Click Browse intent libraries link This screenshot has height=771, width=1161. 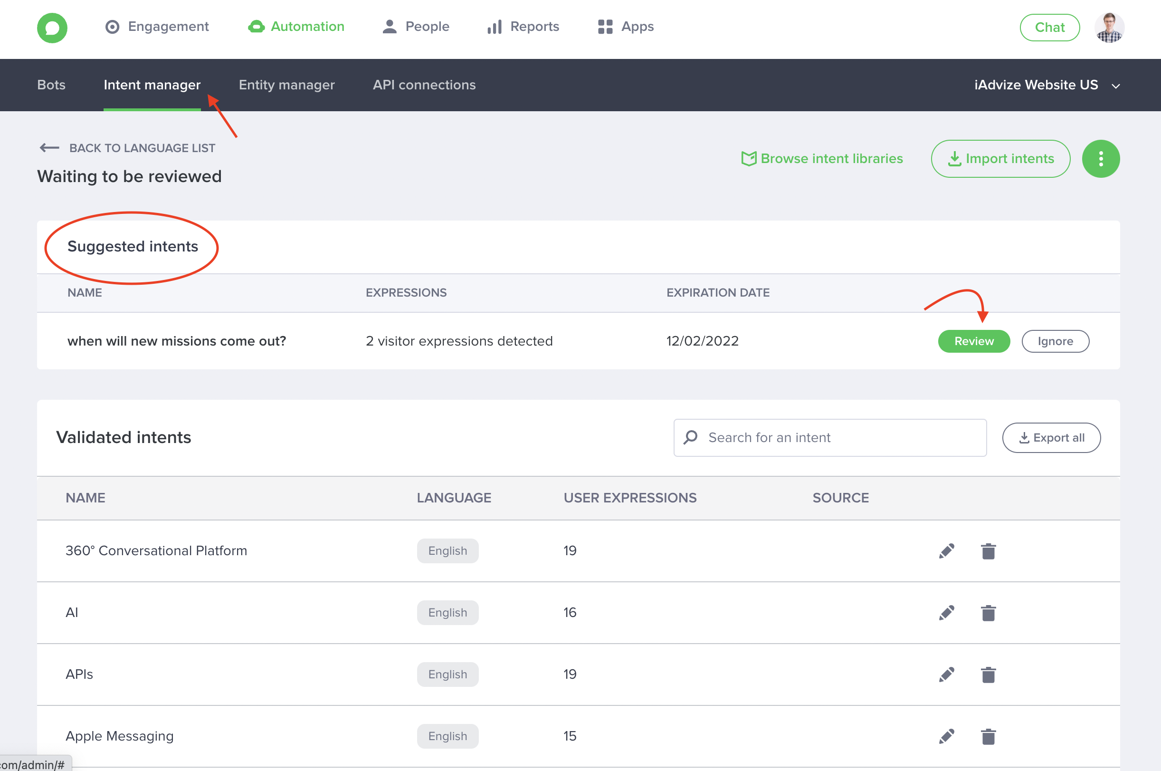coord(822,158)
